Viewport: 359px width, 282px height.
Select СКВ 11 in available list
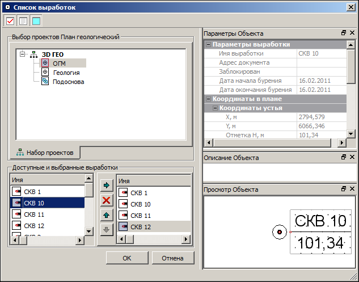[48, 214]
